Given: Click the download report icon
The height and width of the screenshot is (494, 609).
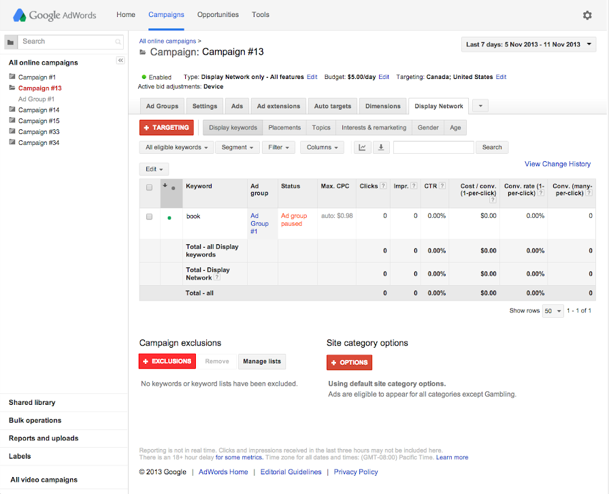Looking at the screenshot, I should click(x=381, y=148).
